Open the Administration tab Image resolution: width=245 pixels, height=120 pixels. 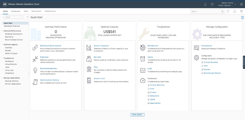(50, 11)
